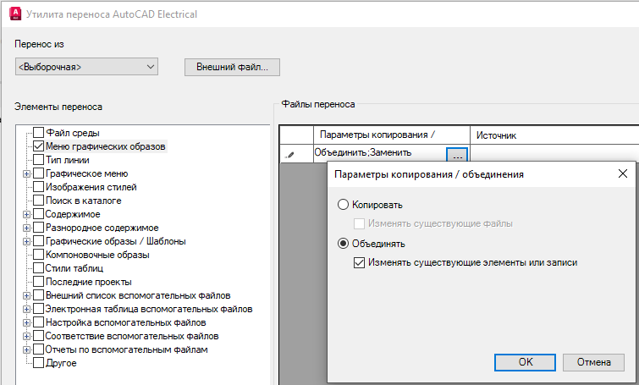Expand Внешний список вспомогательных файлов node

point(26,296)
